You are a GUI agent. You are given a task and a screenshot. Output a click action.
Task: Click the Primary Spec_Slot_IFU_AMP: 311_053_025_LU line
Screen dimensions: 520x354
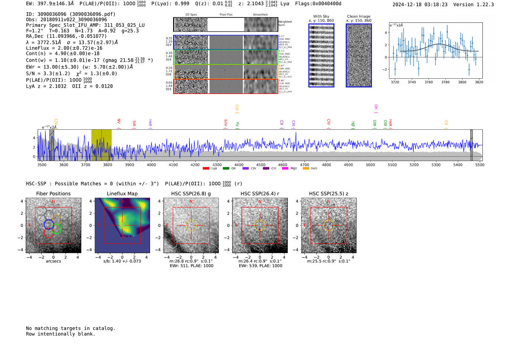(85, 25)
